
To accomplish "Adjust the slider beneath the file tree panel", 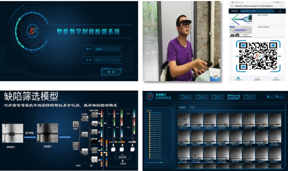I will coord(159,162).
